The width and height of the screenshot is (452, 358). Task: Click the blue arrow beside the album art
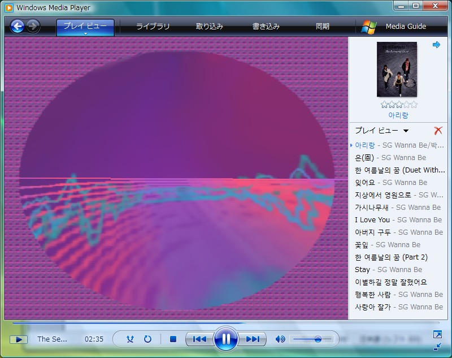(436, 45)
